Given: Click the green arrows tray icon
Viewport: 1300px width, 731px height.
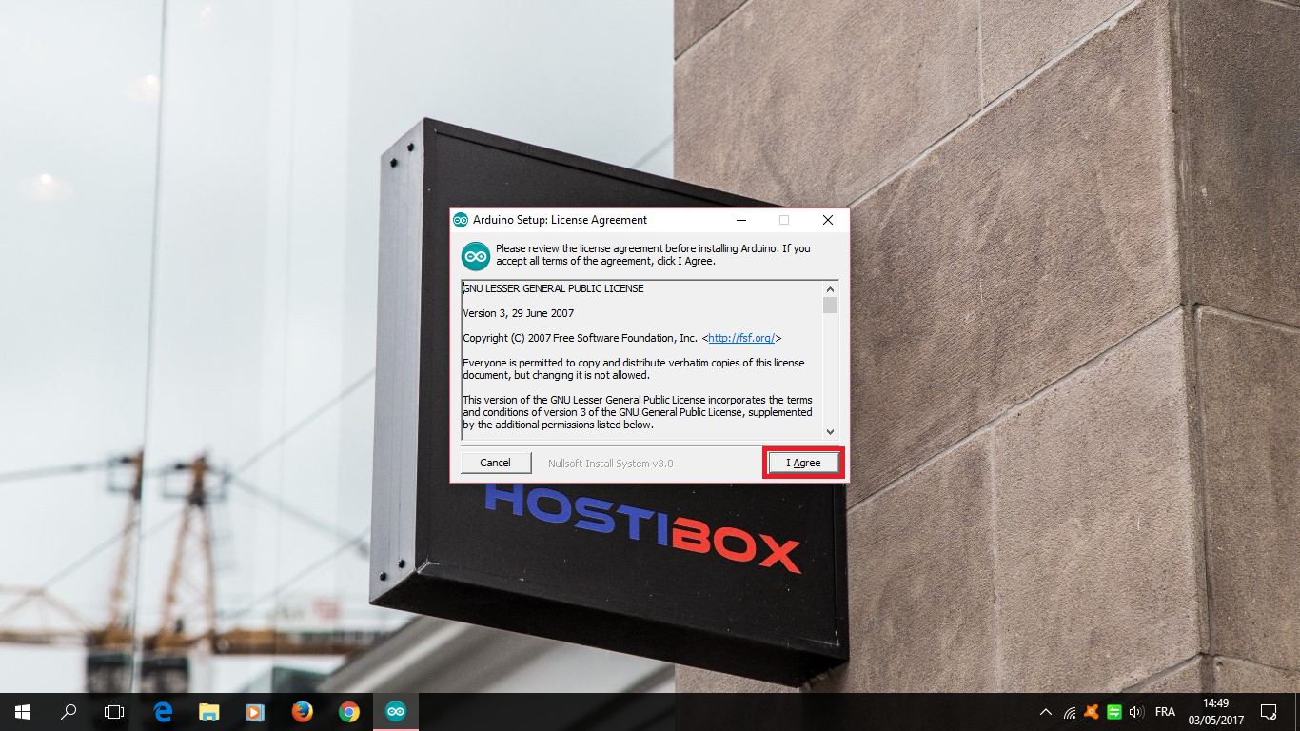Looking at the screenshot, I should (x=1113, y=712).
